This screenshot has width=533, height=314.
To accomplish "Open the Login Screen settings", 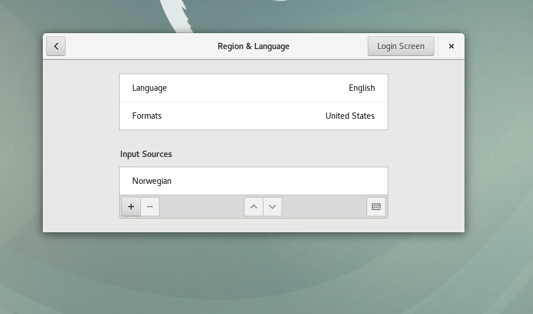I will pos(401,46).
